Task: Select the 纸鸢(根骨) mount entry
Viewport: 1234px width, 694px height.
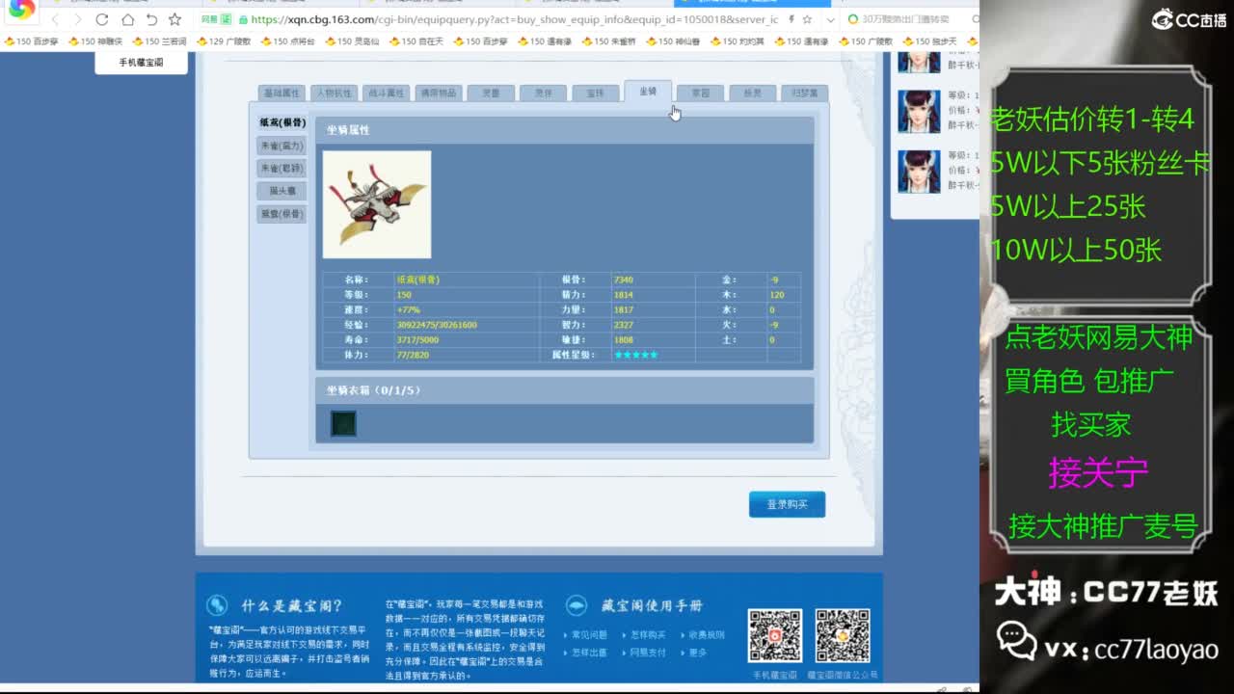Action: (x=282, y=123)
